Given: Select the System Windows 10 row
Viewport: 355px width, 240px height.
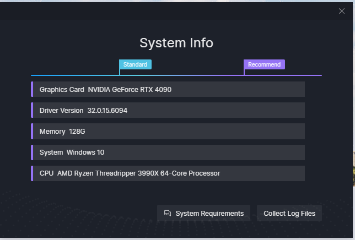Looking at the screenshot, I should [x=168, y=152].
